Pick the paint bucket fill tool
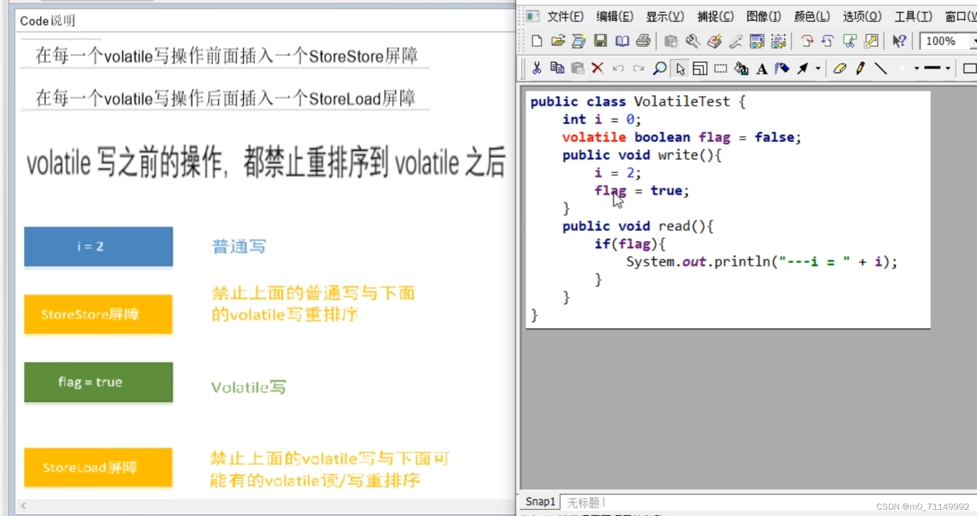Image resolution: width=977 pixels, height=516 pixels. (741, 68)
